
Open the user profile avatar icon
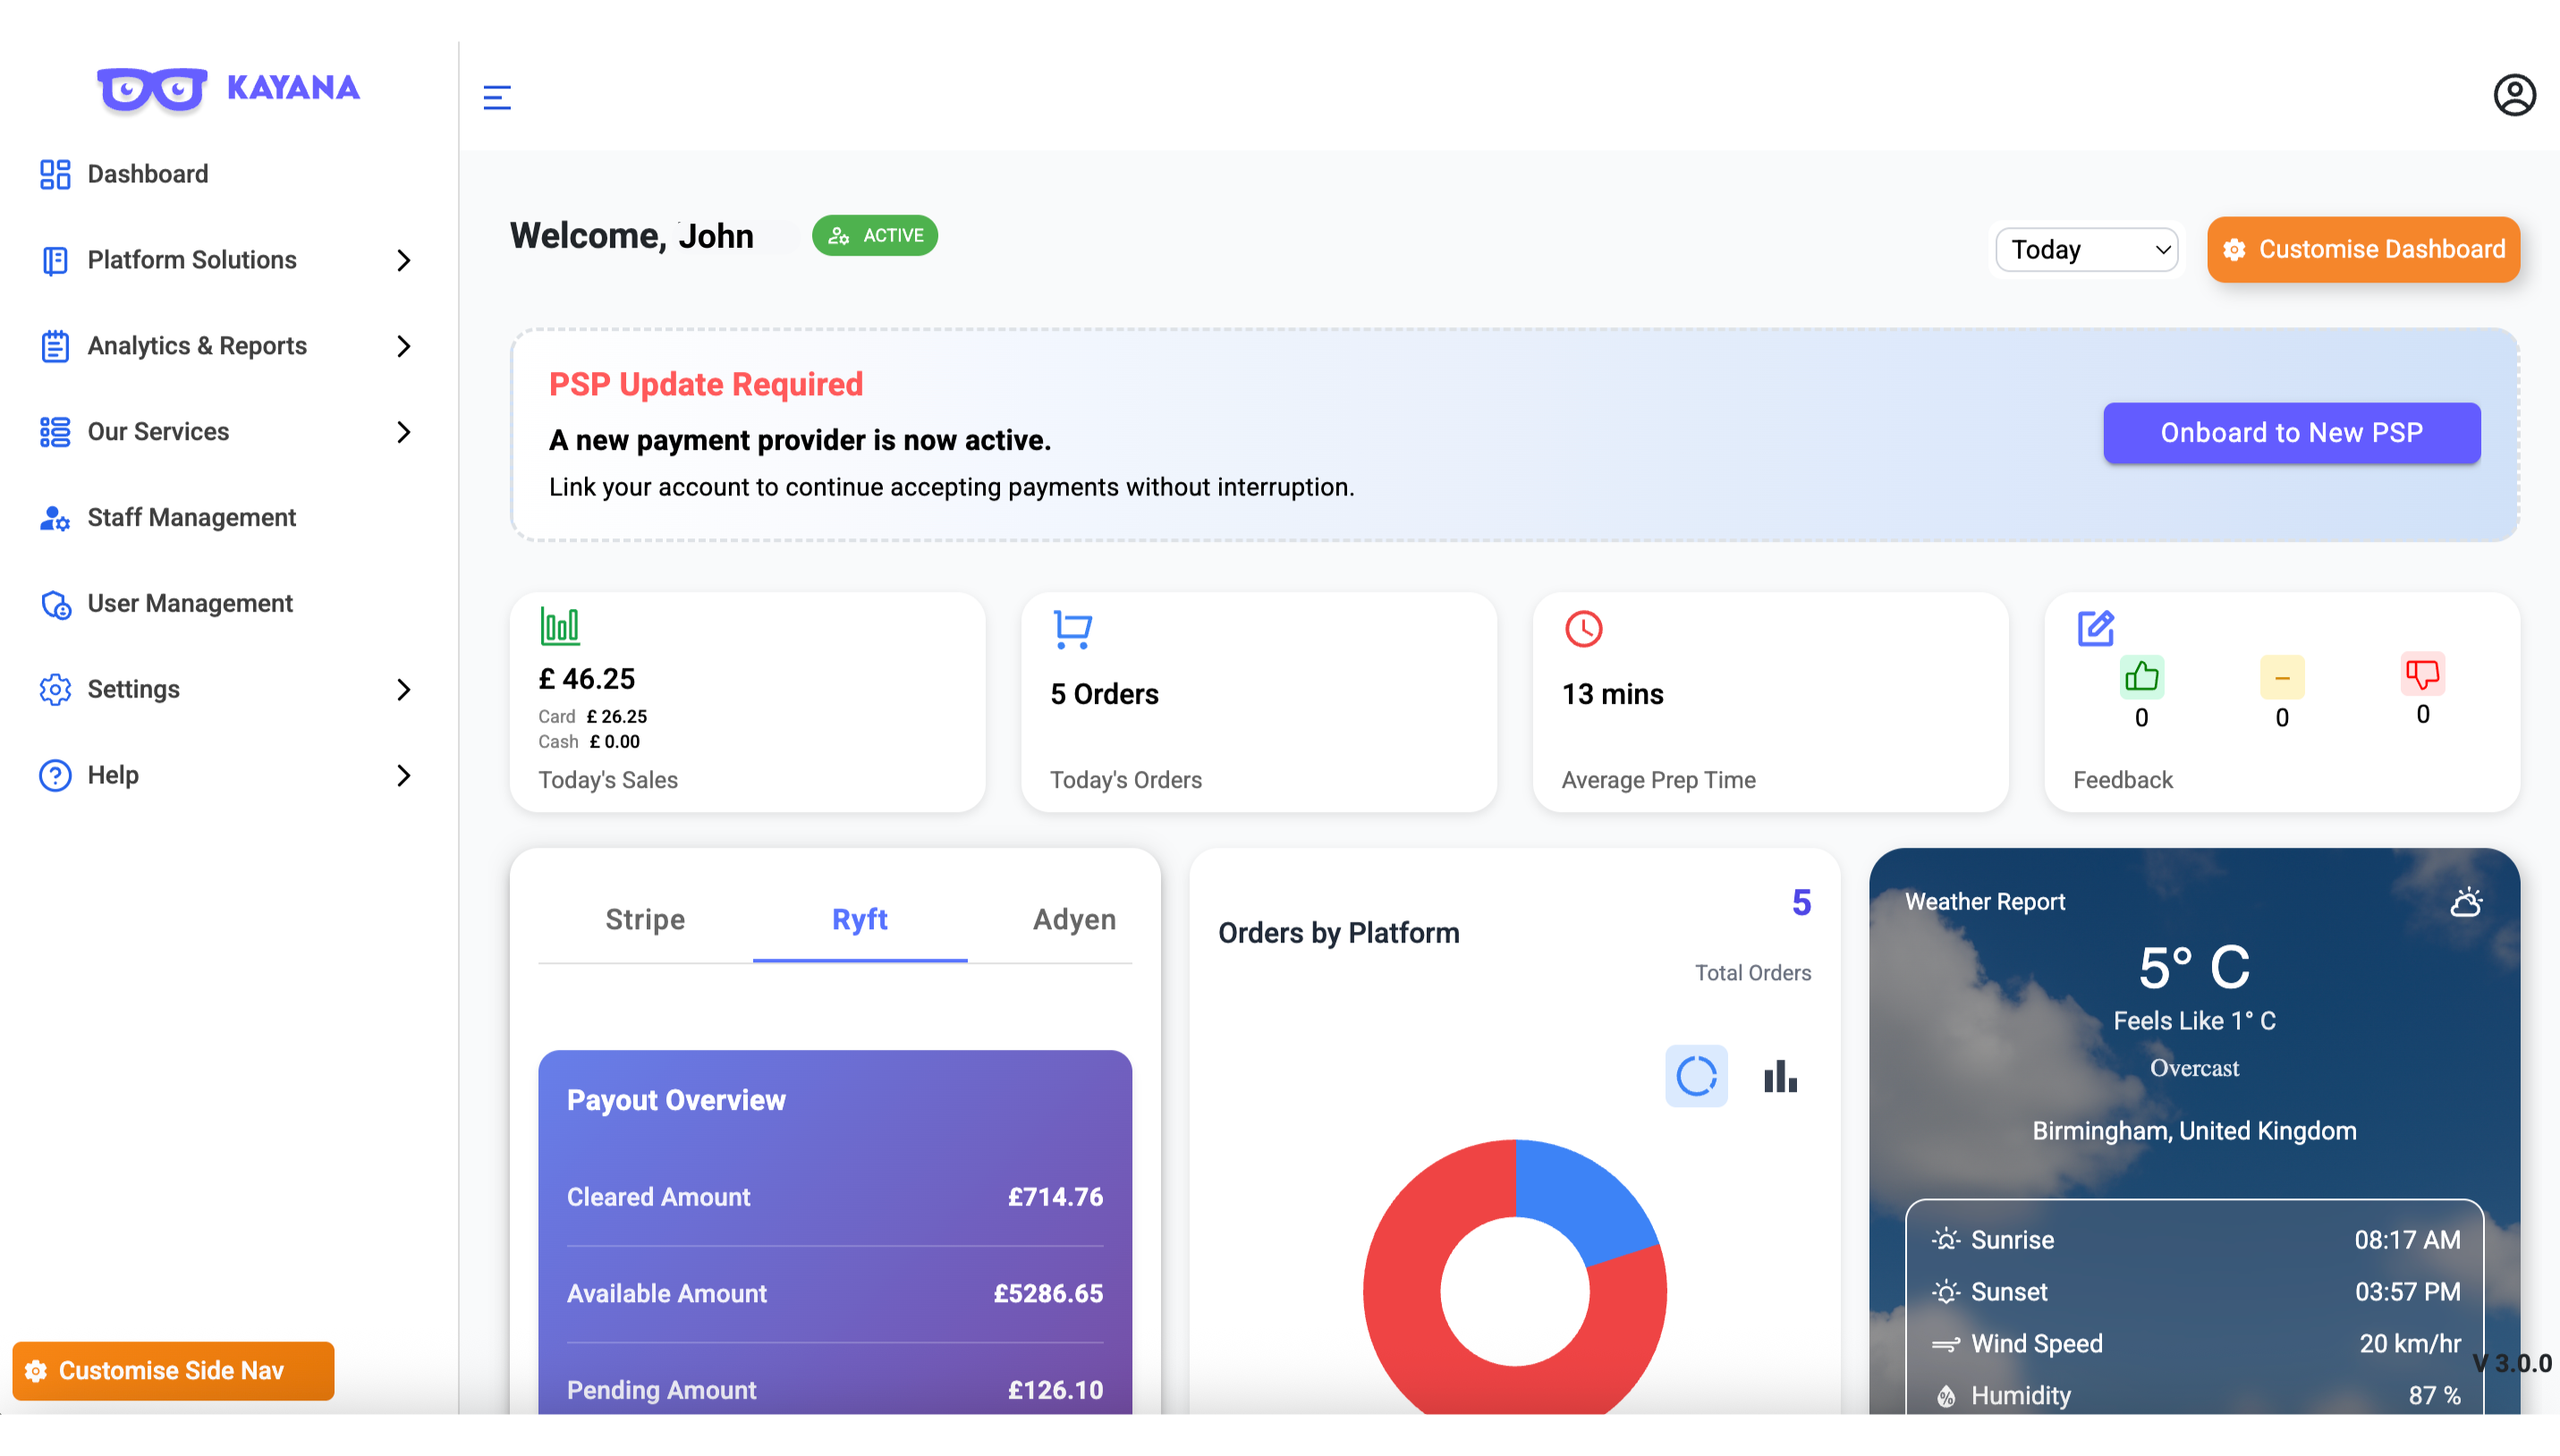coord(2514,96)
